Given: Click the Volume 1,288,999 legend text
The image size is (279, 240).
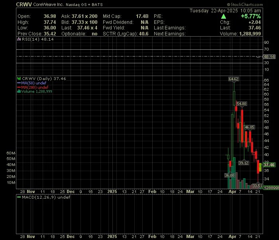Looking at the screenshot, I should point(37,92).
